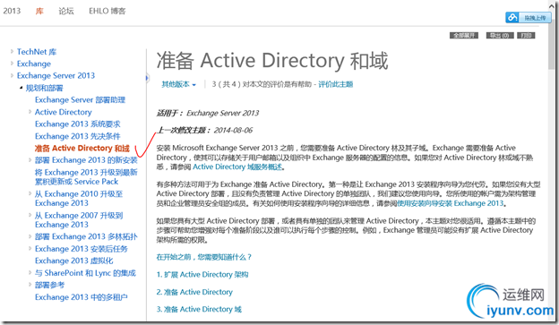
Task: Open the 其他版本 dropdown
Action: 178,84
